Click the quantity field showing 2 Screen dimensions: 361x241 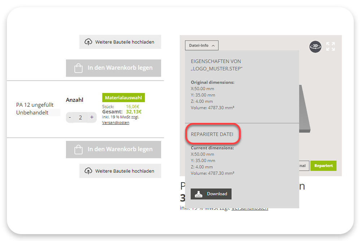[x=80, y=117]
